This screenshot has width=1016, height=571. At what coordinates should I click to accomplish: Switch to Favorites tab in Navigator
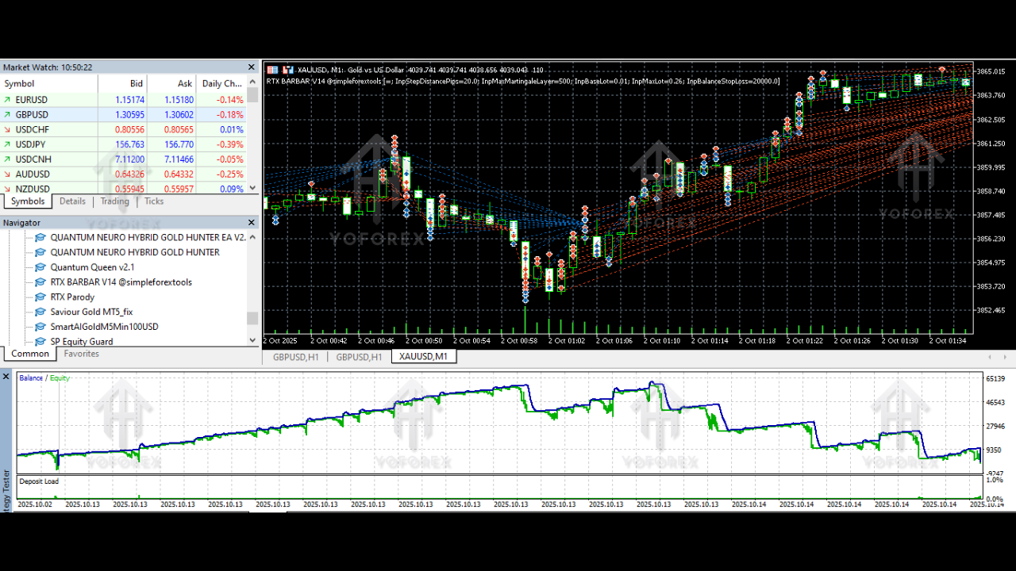coord(81,354)
